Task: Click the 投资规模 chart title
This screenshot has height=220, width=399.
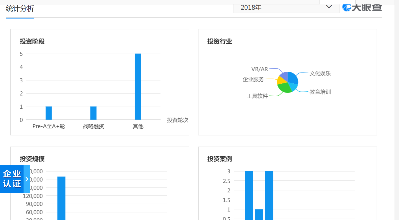Action: pyautogui.click(x=32, y=159)
